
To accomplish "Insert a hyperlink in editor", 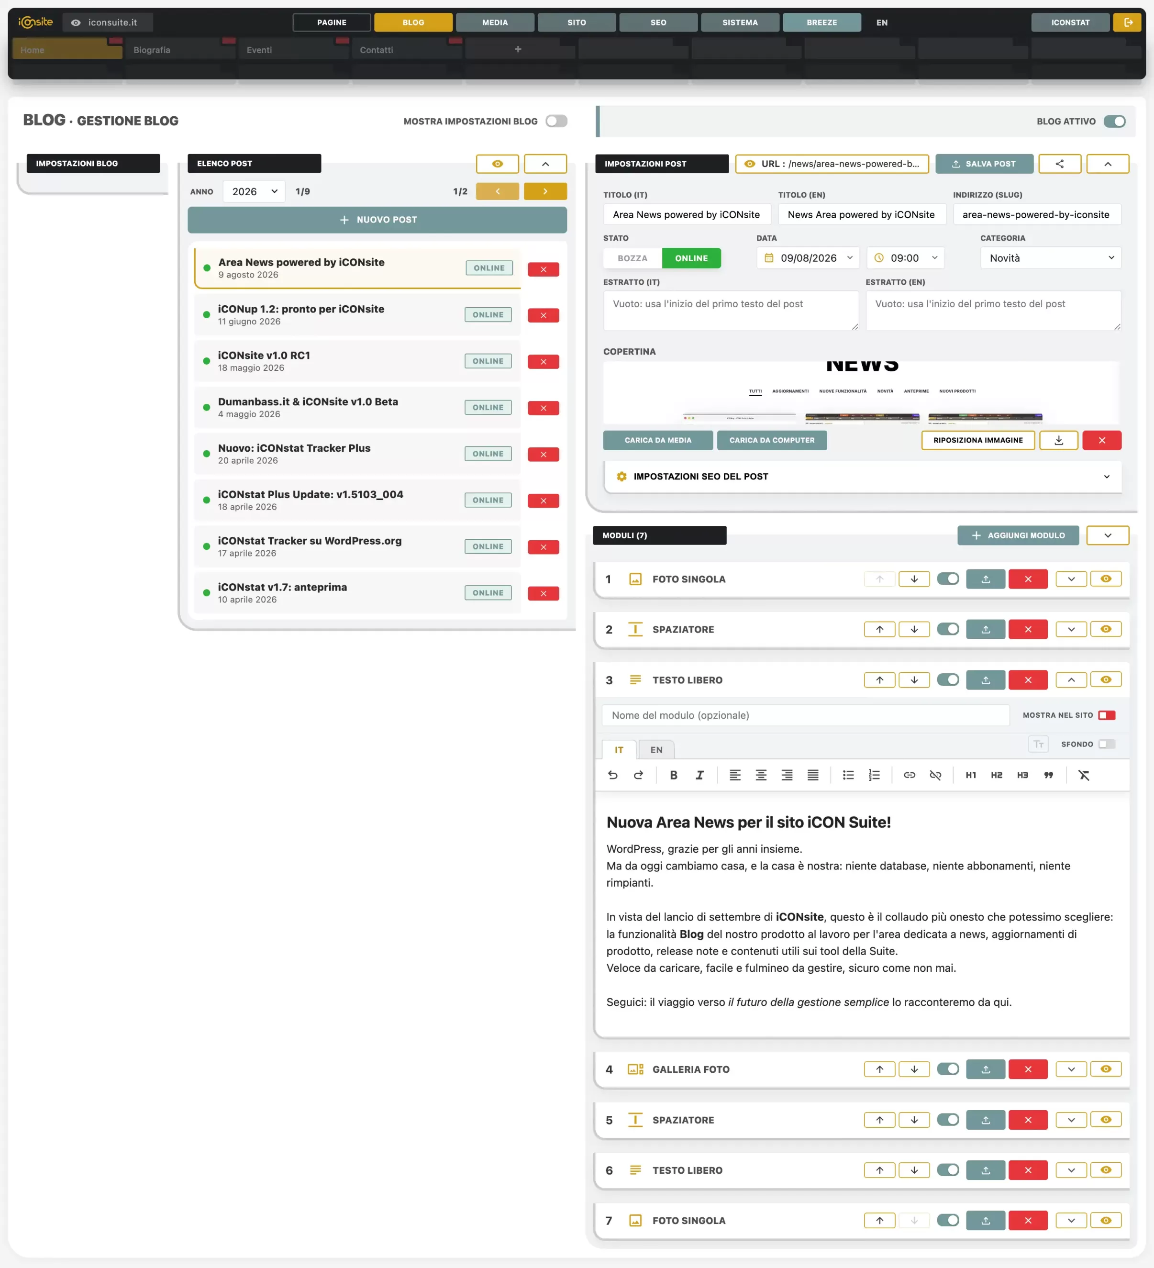I will point(910,775).
